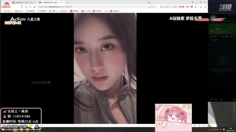Switch to 九星之歌的个人空间 tab
The image size is (236, 132).
coord(24,3)
